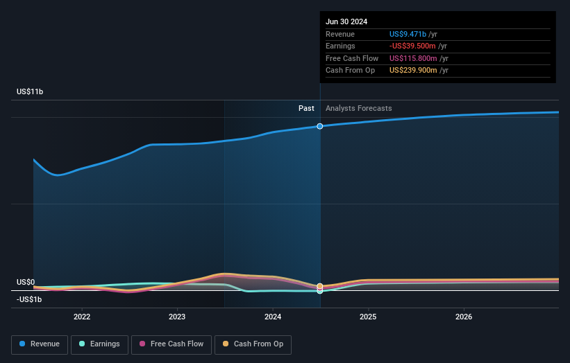Click the 2024 x-axis label

273,317
